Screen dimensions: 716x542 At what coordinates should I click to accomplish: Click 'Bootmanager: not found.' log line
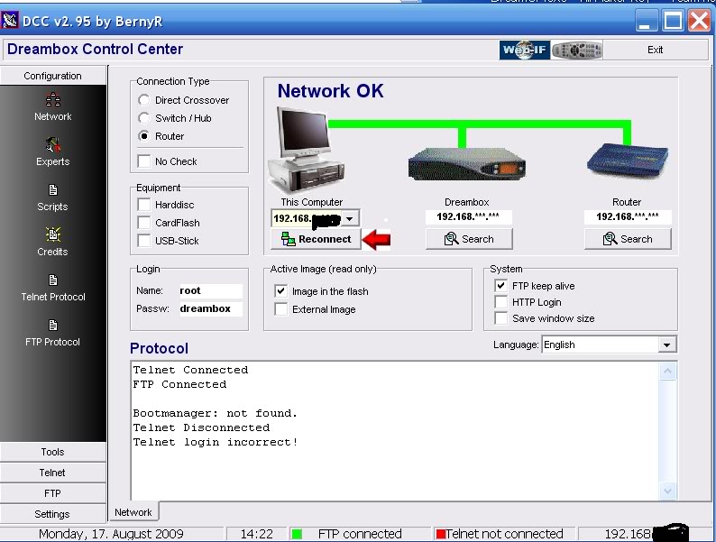point(216,413)
